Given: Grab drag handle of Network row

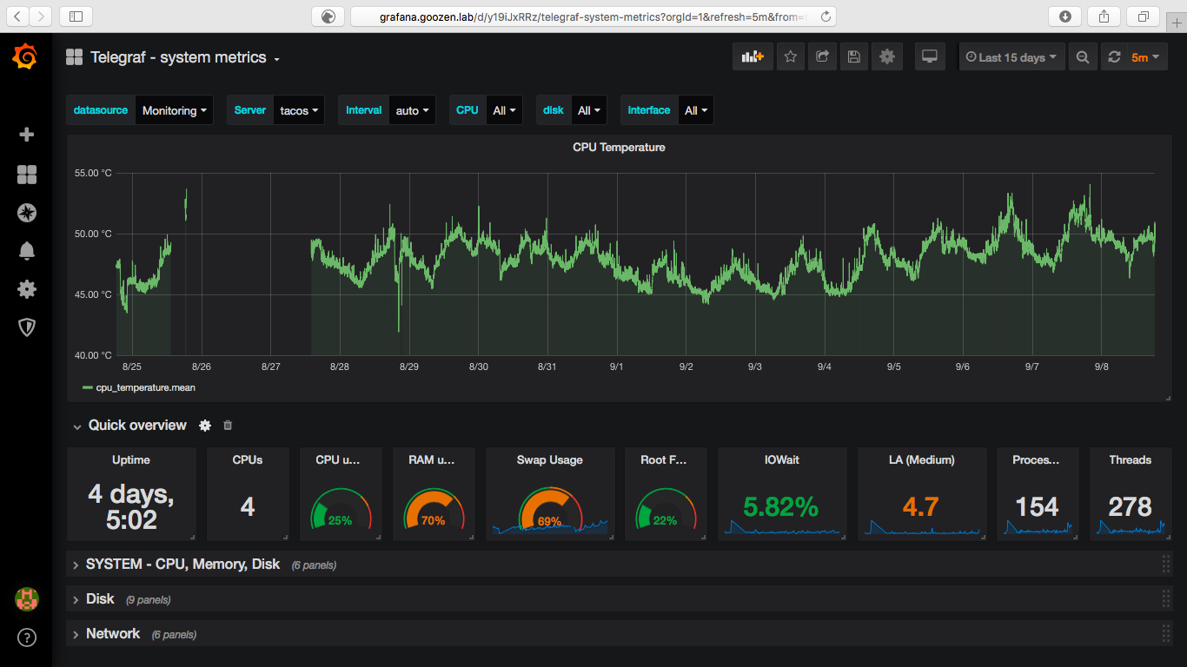Looking at the screenshot, I should pos(1166,634).
